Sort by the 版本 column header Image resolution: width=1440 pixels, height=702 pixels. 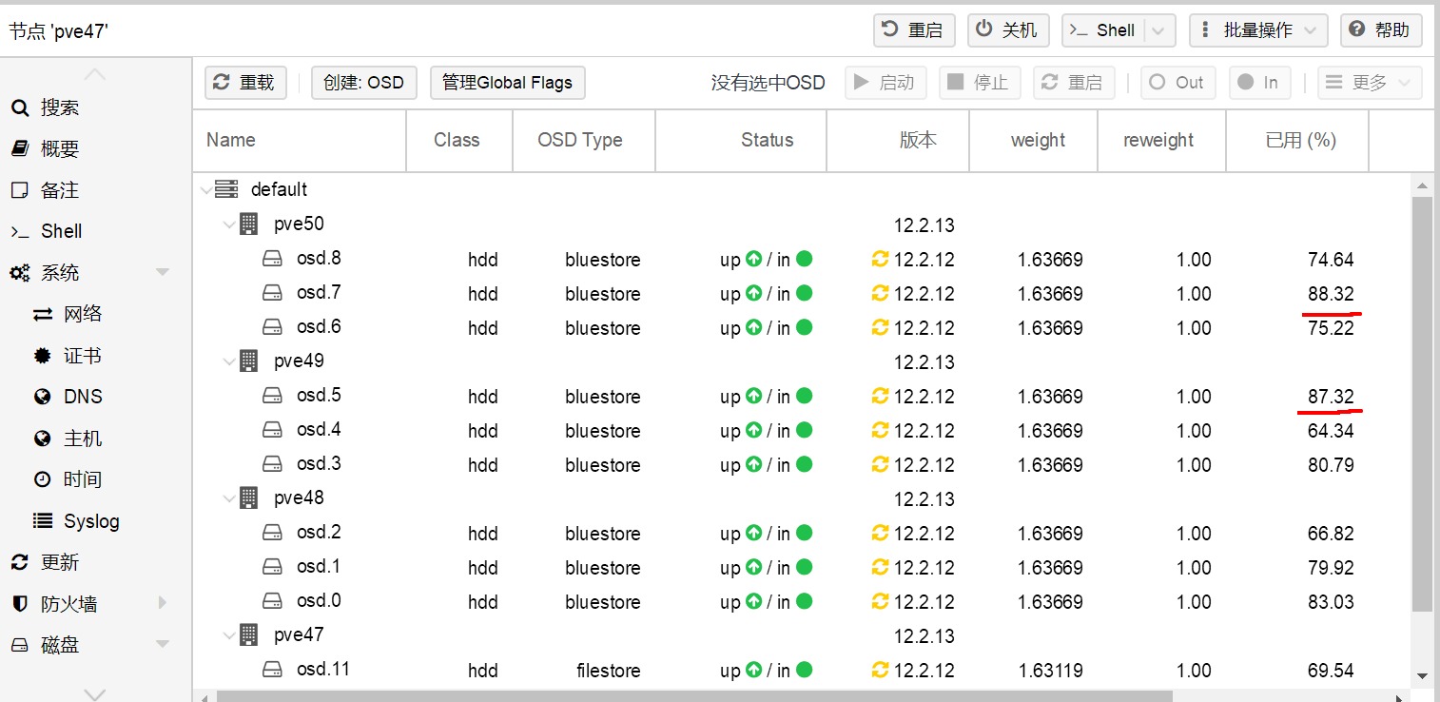(898, 140)
